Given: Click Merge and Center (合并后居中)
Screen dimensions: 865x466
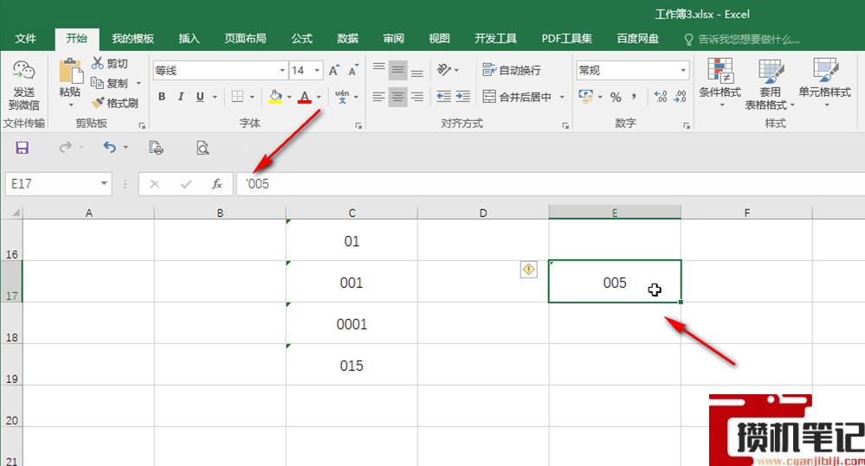Looking at the screenshot, I should pos(517,97).
